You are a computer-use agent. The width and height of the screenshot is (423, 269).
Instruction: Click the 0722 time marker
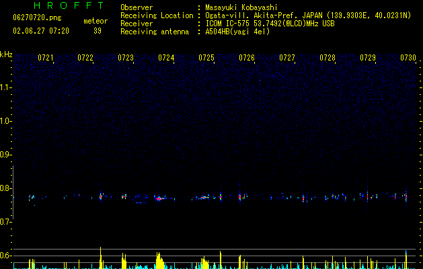click(85, 58)
